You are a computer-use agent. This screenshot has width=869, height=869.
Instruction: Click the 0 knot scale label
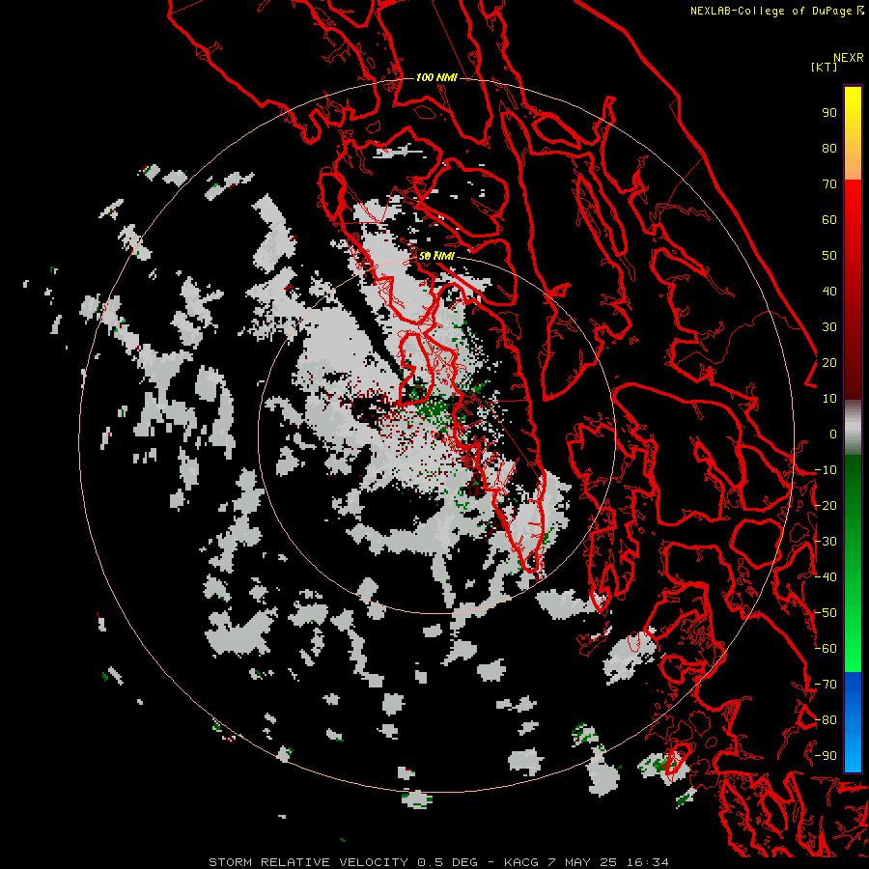pyautogui.click(x=833, y=434)
